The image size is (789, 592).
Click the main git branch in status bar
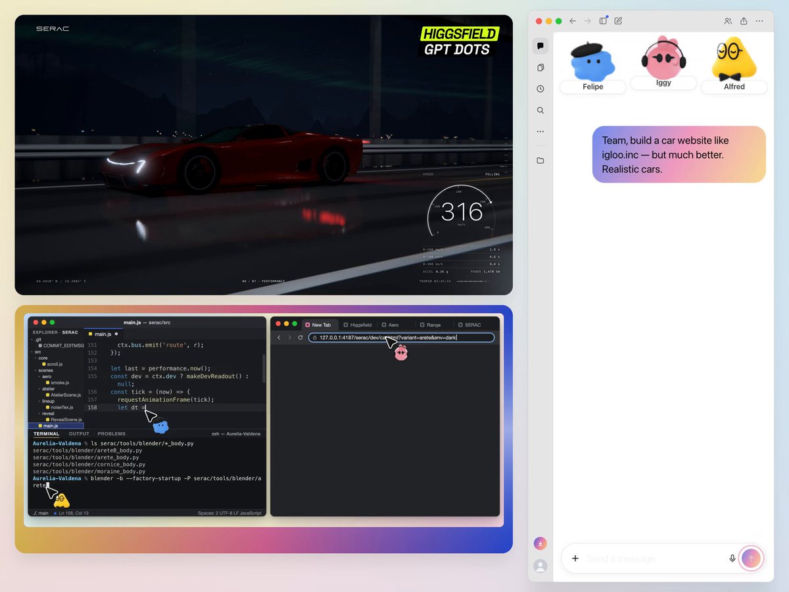coord(40,513)
